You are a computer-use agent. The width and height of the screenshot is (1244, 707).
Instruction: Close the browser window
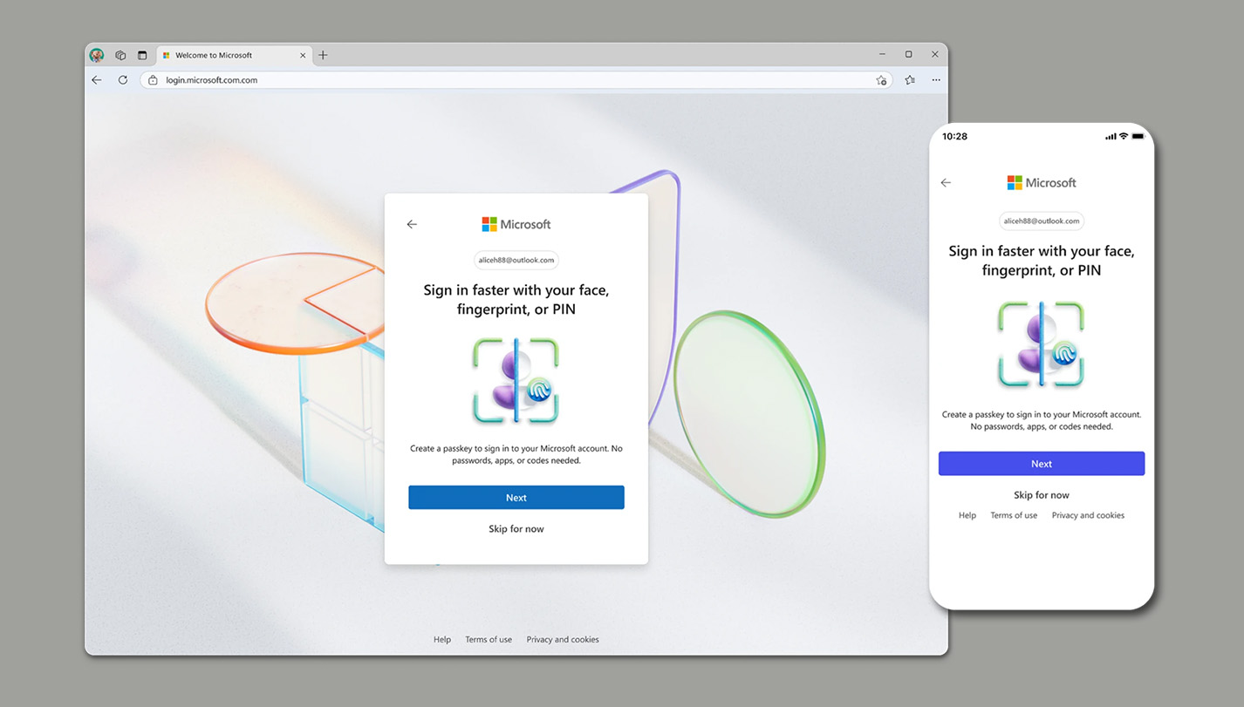pos(935,54)
